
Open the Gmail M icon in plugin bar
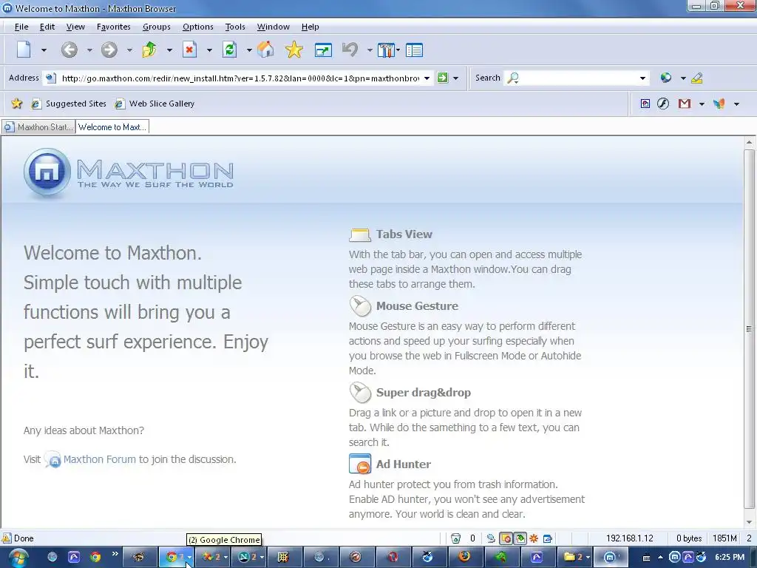(684, 104)
